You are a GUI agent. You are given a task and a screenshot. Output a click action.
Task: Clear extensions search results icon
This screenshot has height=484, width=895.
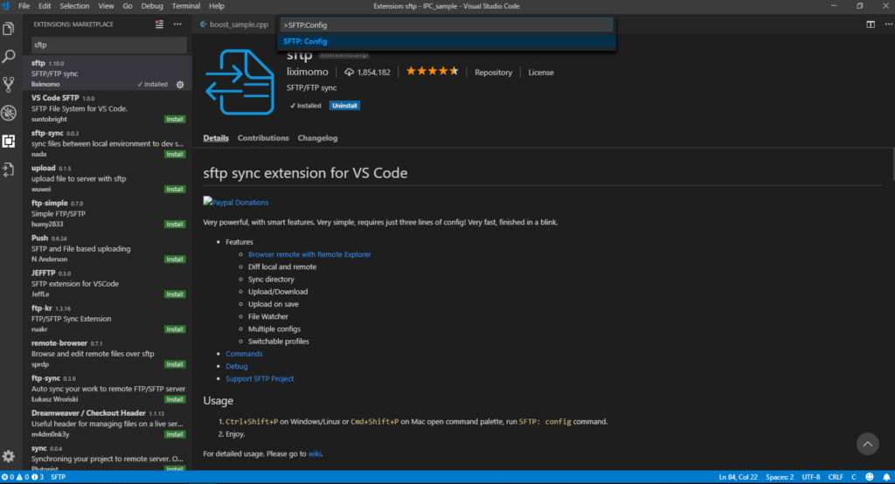[159, 24]
